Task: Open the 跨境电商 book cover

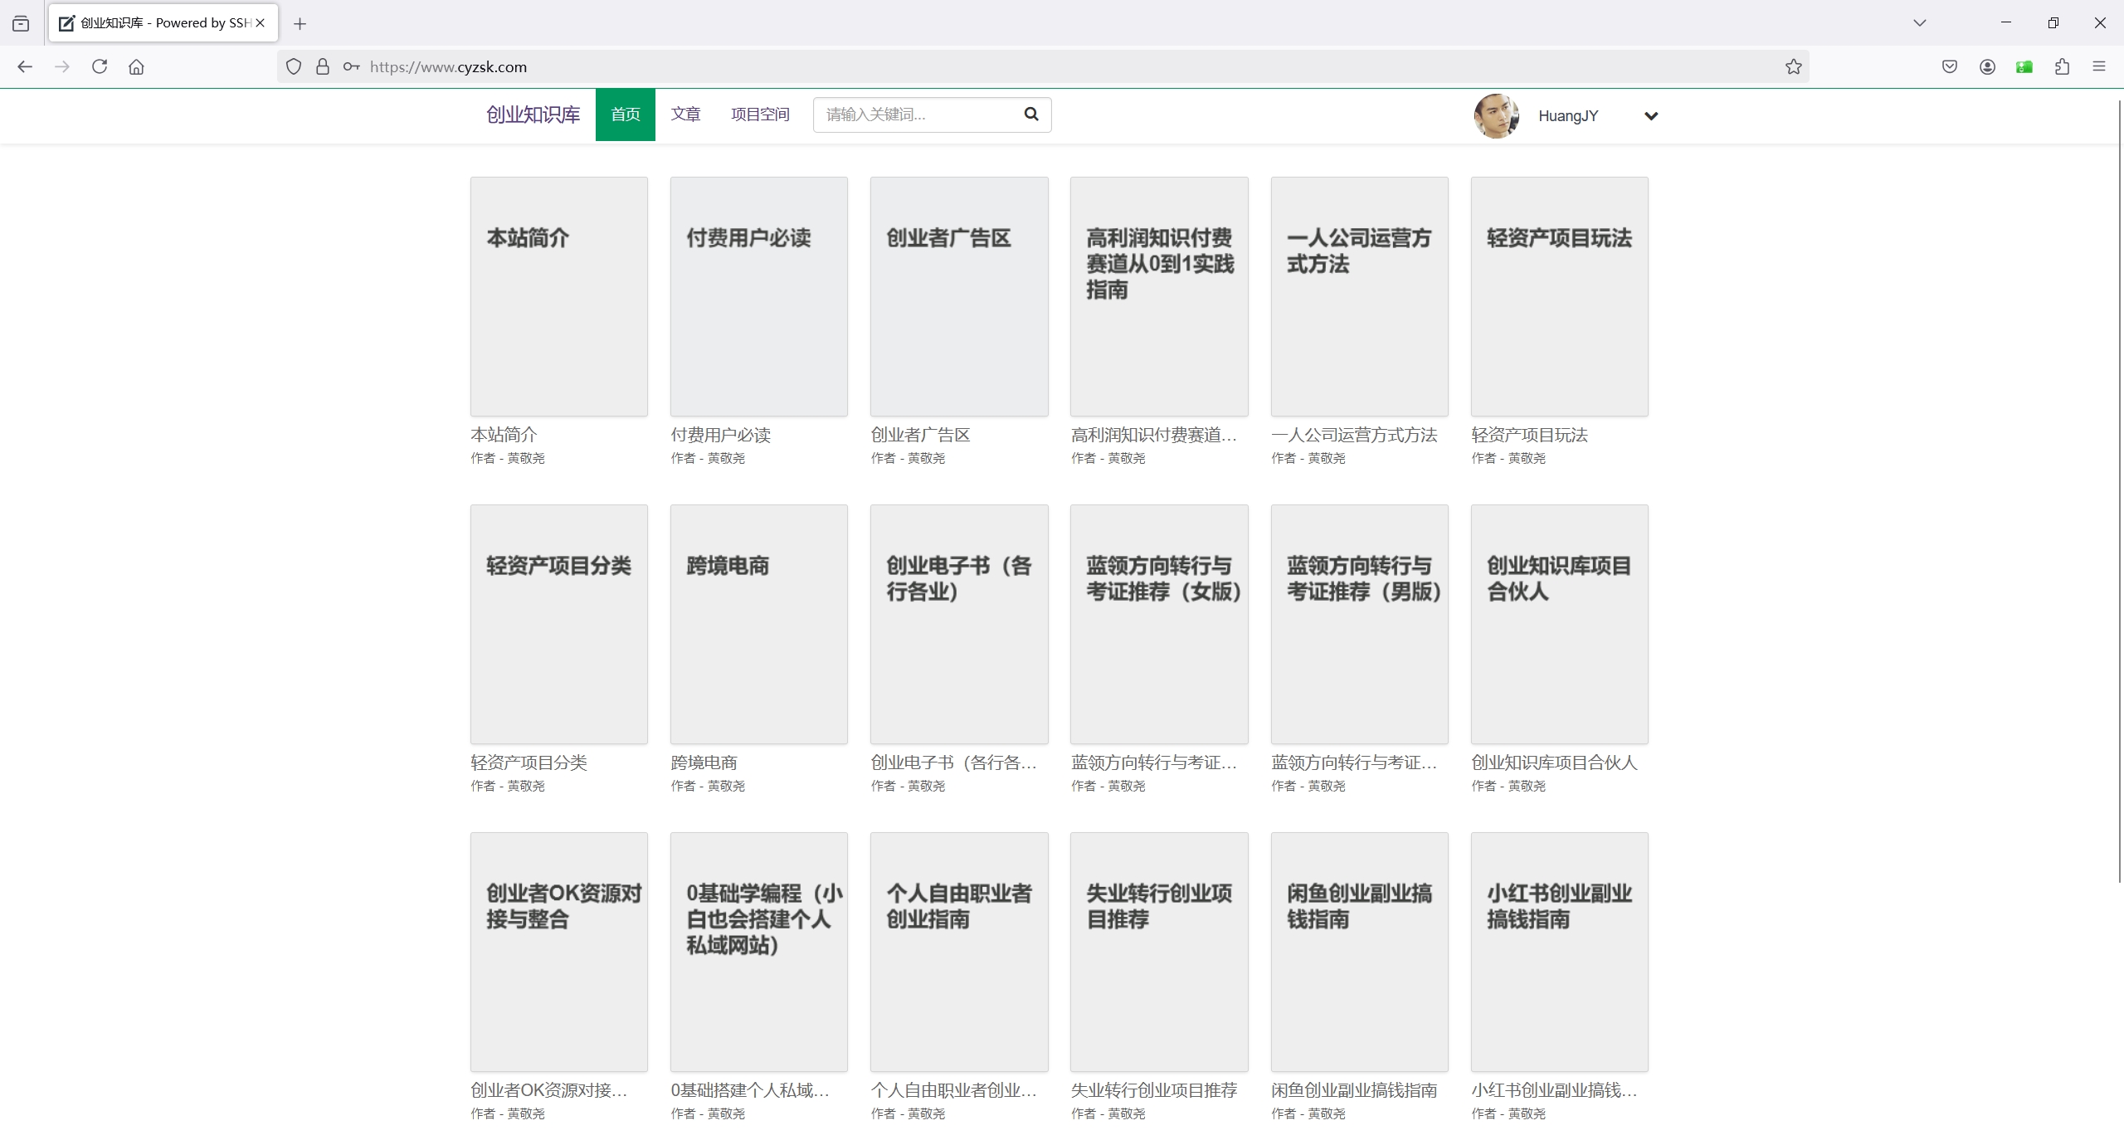Action: coord(759,624)
